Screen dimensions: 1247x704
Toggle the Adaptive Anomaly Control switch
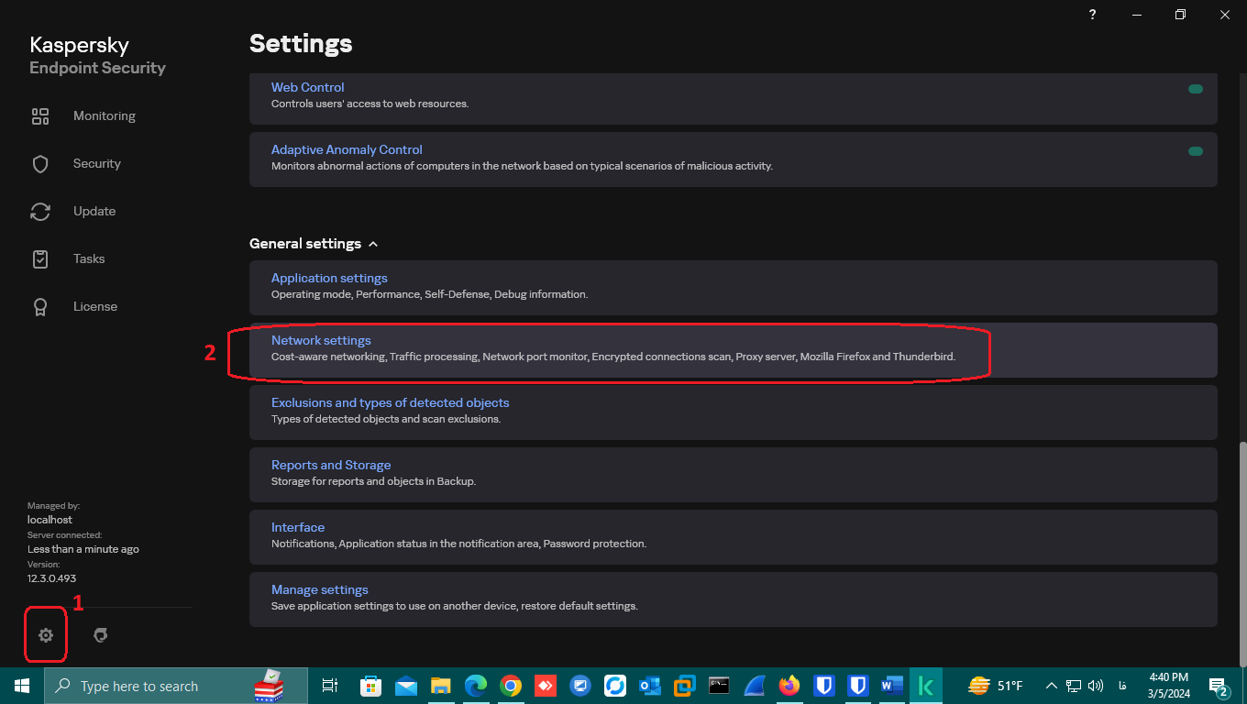(x=1196, y=151)
